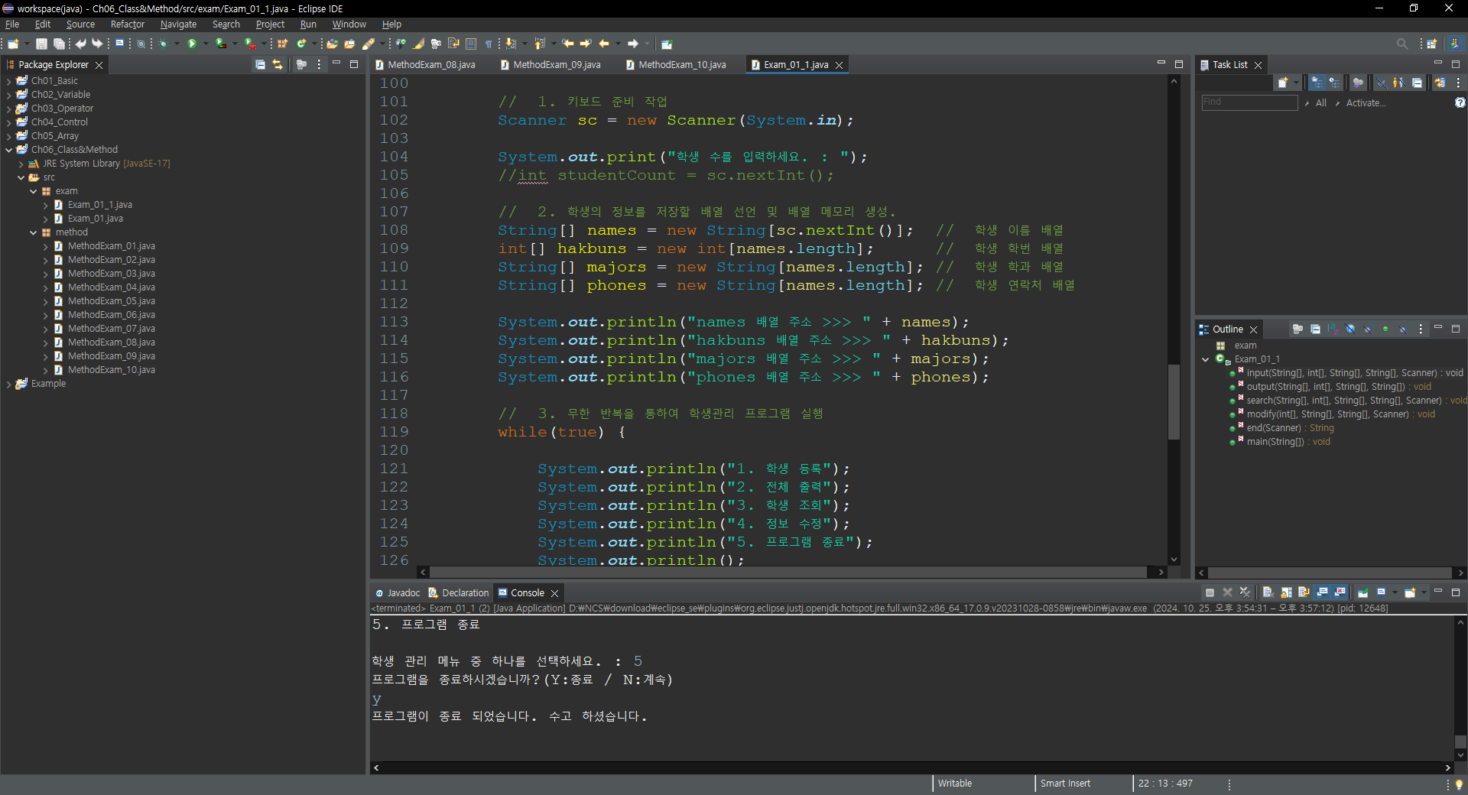
Task: Expand the Ch01_Basic project
Action: 9,81
